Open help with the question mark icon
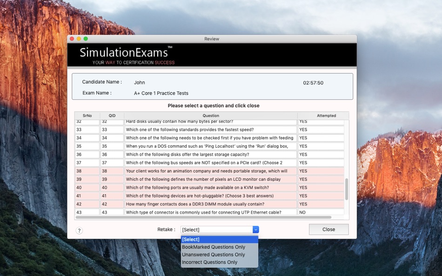The width and height of the screenshot is (442, 276). click(x=79, y=230)
